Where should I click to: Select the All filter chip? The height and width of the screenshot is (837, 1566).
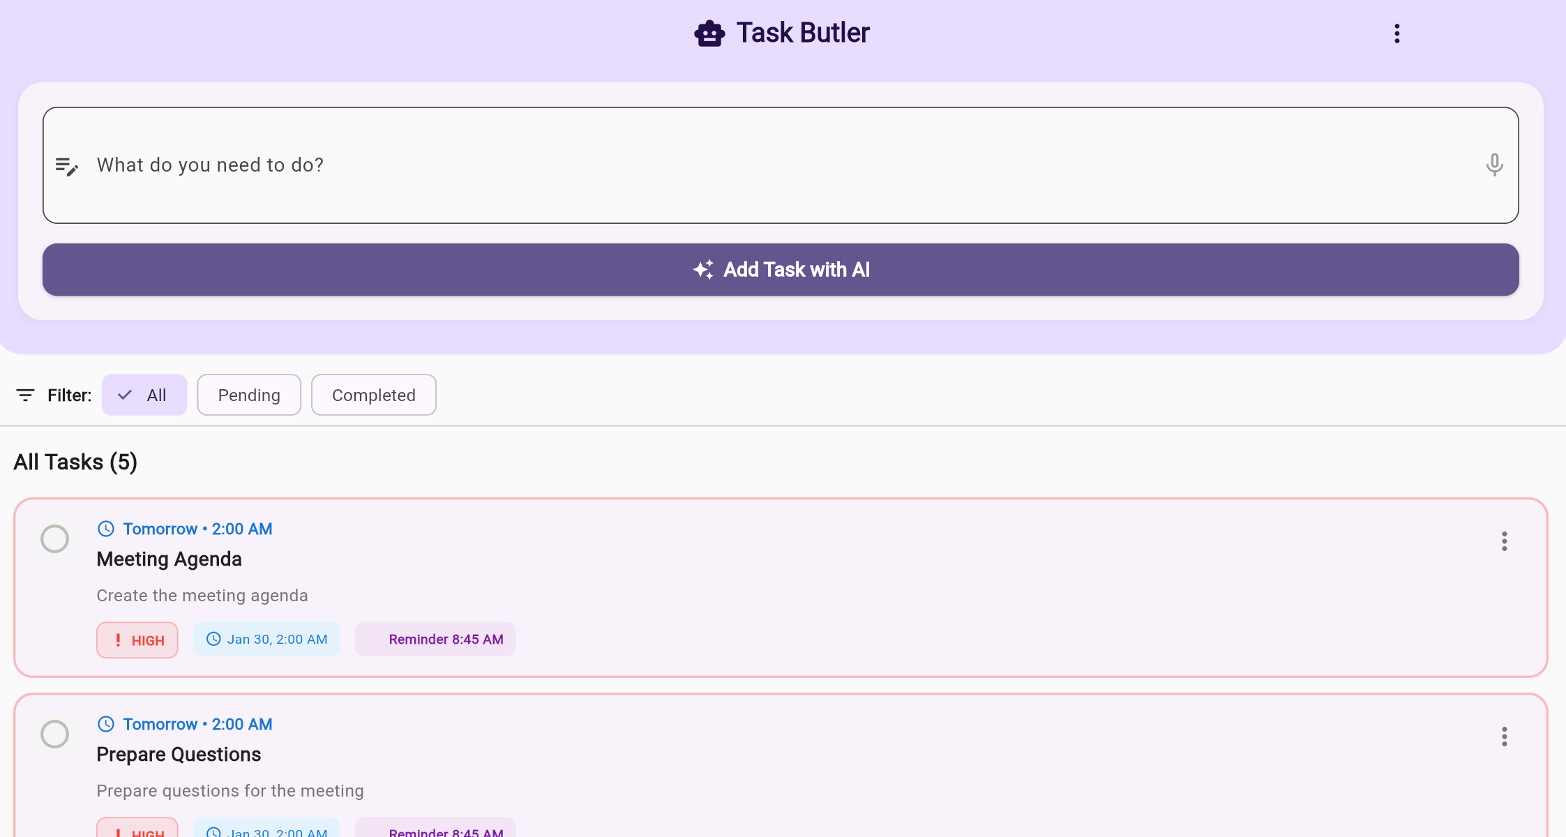click(144, 395)
